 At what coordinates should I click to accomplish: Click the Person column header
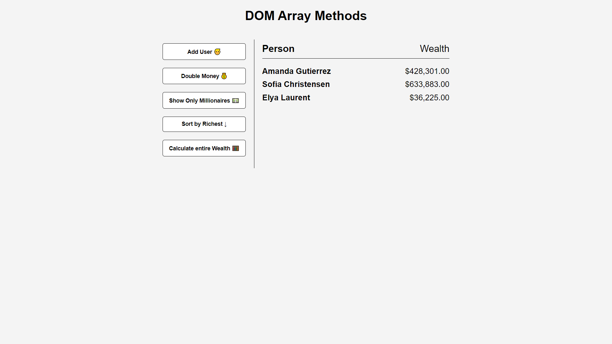coord(278,49)
